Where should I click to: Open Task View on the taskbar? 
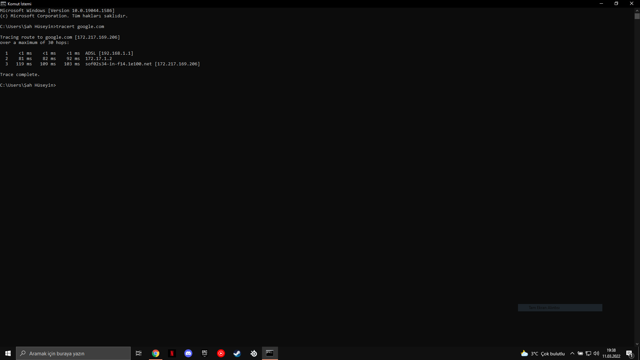(139, 353)
